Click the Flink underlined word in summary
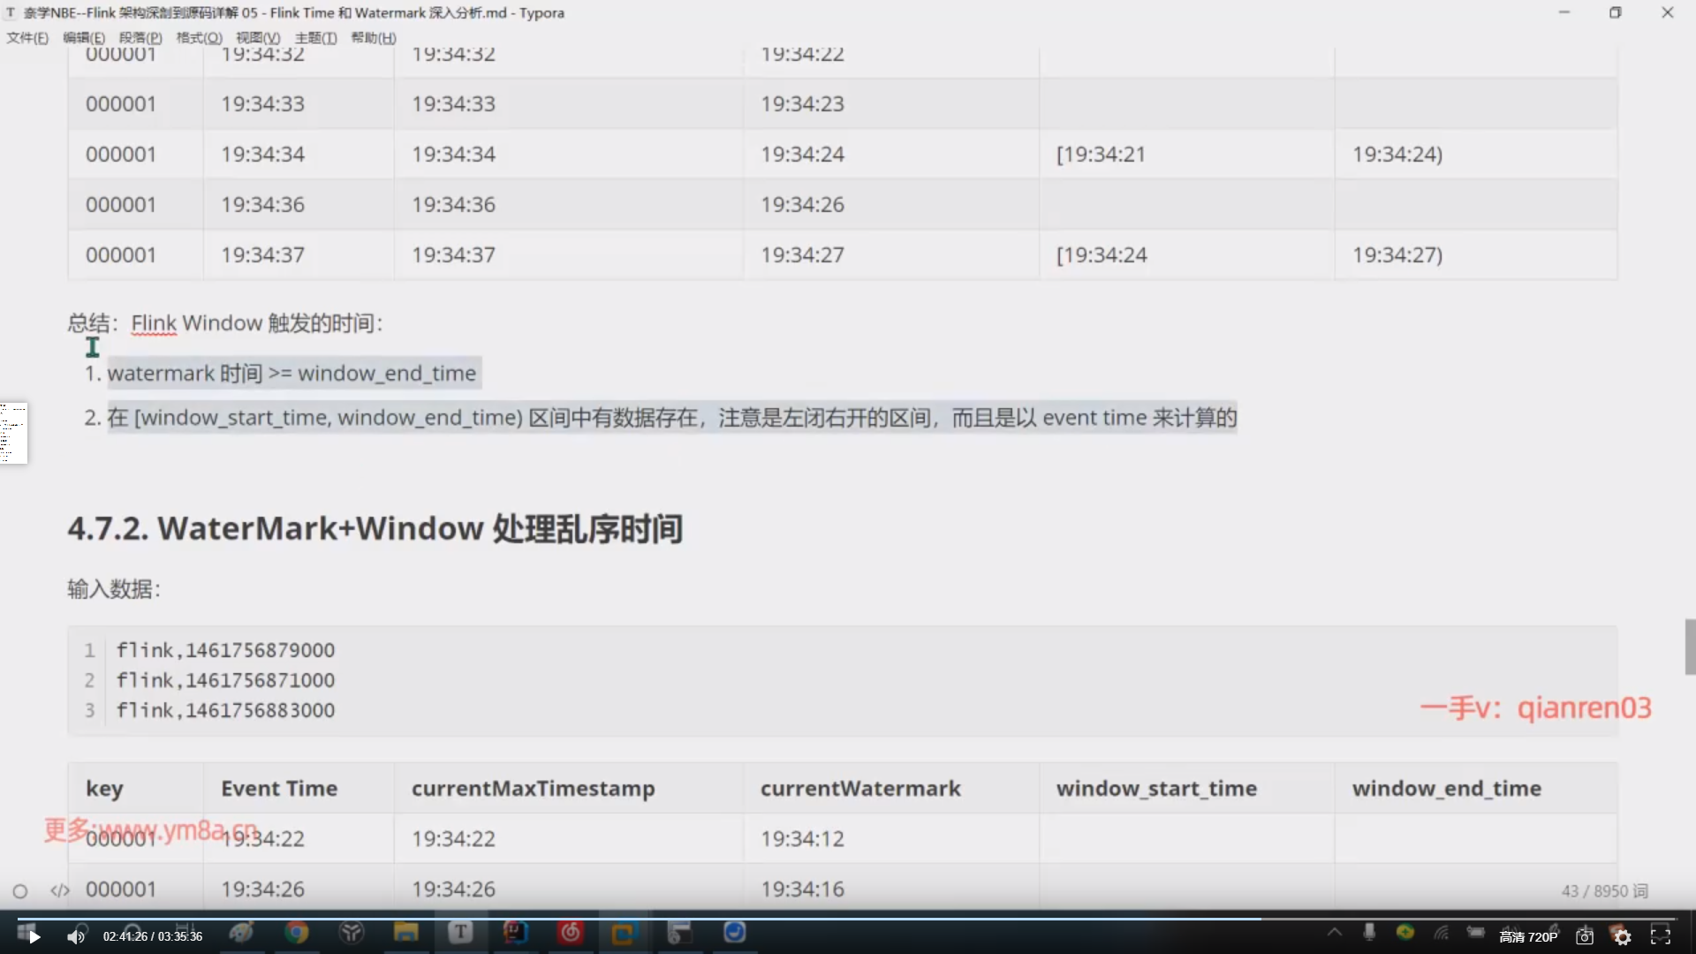The height and width of the screenshot is (954, 1696). pyautogui.click(x=154, y=323)
